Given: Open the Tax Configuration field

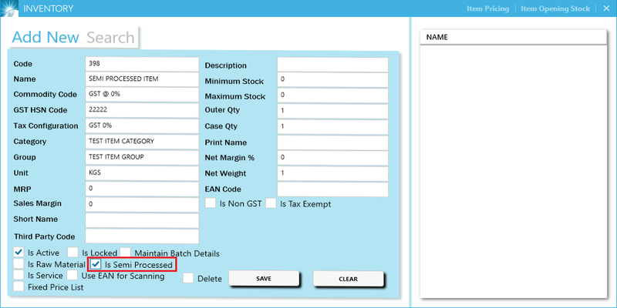Looking at the screenshot, I should [x=142, y=126].
